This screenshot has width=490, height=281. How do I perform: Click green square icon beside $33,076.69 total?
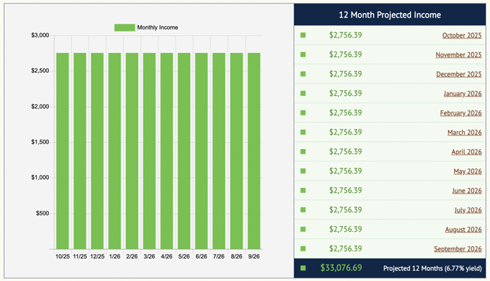click(303, 268)
